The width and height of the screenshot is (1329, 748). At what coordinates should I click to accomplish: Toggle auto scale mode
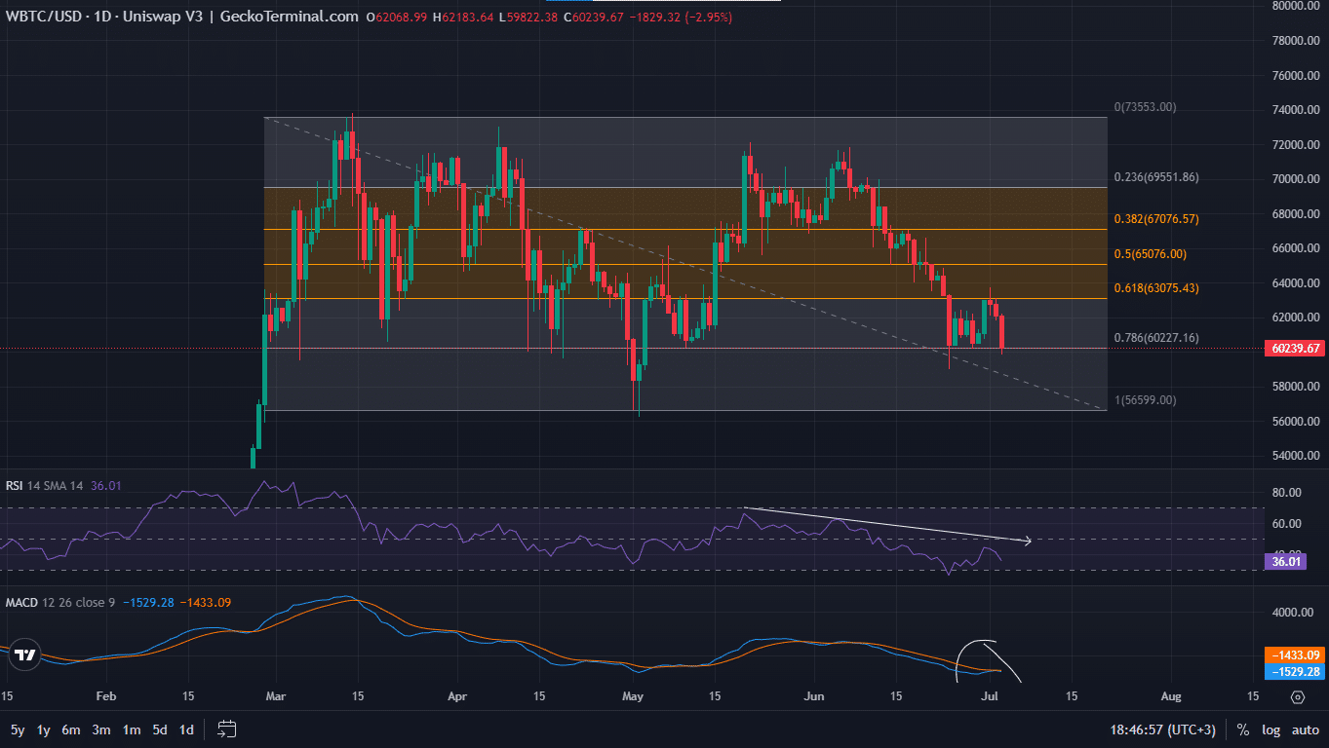click(x=1305, y=729)
